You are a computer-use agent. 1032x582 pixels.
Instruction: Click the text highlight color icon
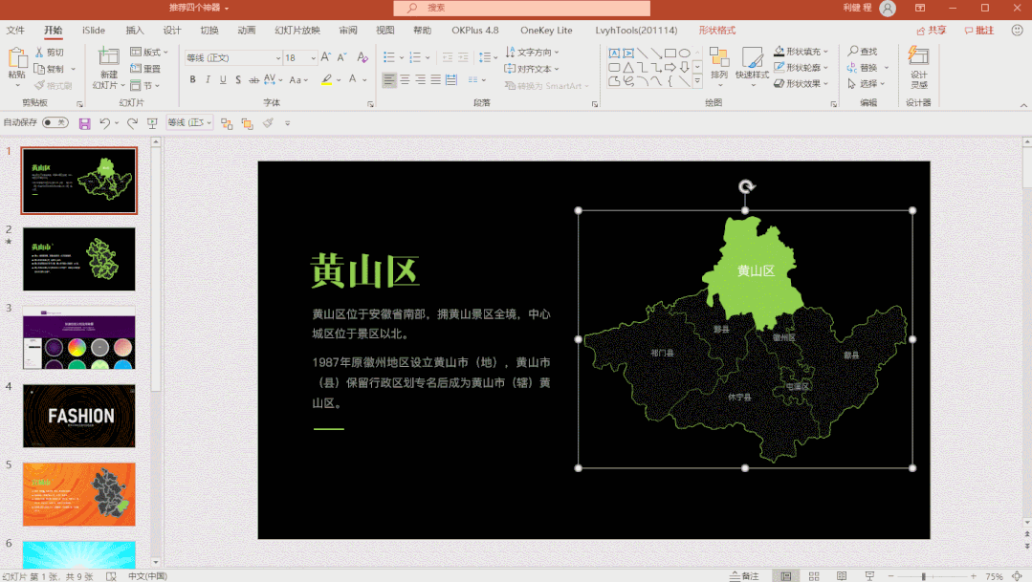coord(326,79)
